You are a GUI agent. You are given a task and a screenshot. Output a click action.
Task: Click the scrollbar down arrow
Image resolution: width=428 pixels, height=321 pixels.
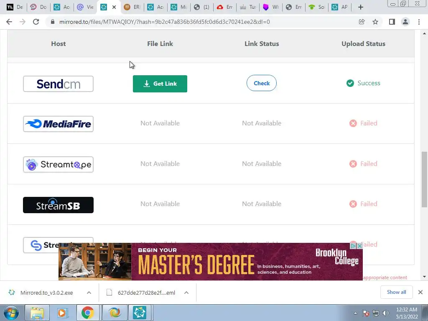(424, 277)
